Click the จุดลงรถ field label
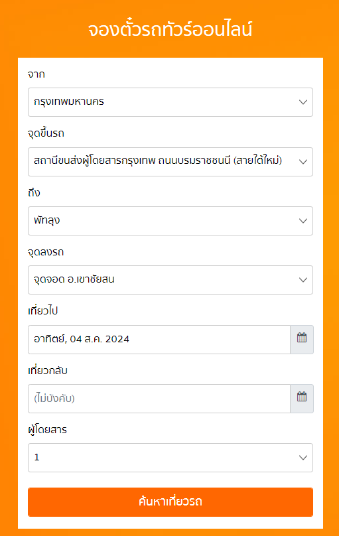This screenshot has width=339, height=536. (46, 252)
